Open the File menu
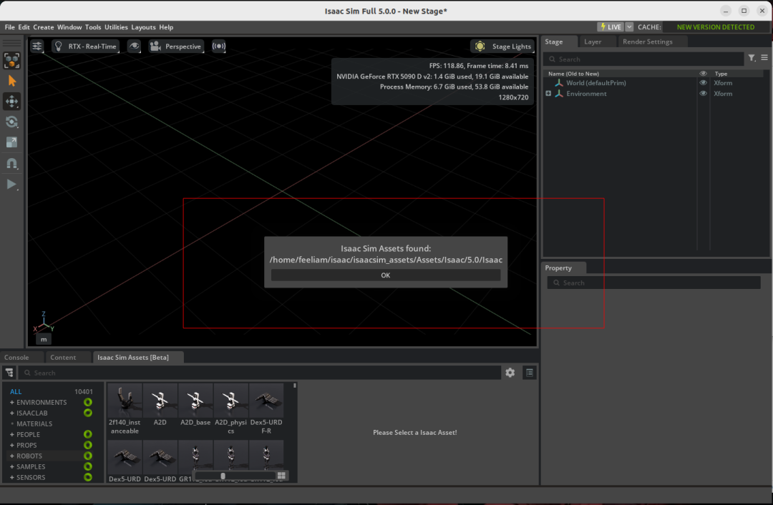773x505 pixels. (x=10, y=27)
